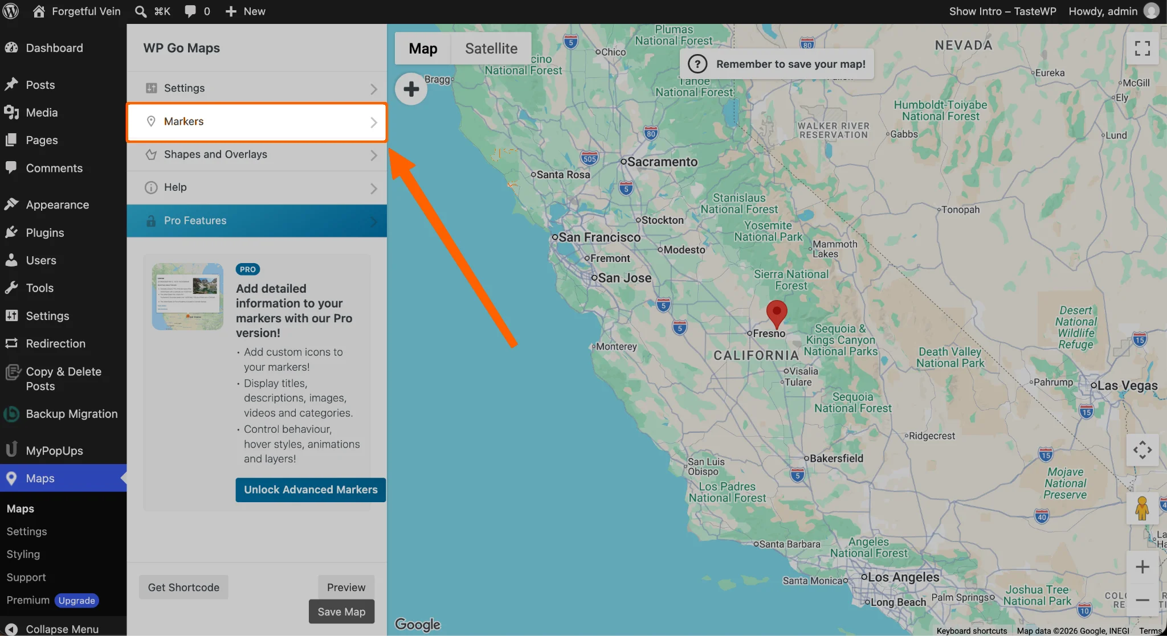Viewport: 1167px width, 636px height.
Task: Click the Maps pin icon in sidebar
Action: point(11,478)
